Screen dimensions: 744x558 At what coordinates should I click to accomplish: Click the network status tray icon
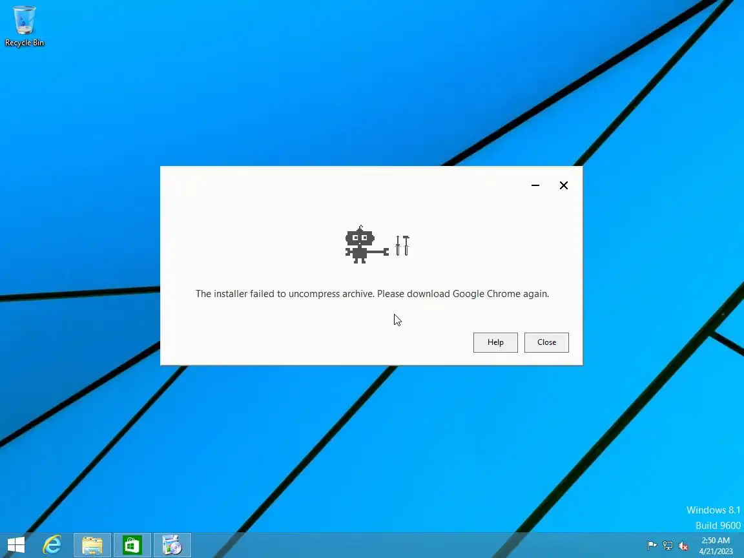[x=668, y=546]
